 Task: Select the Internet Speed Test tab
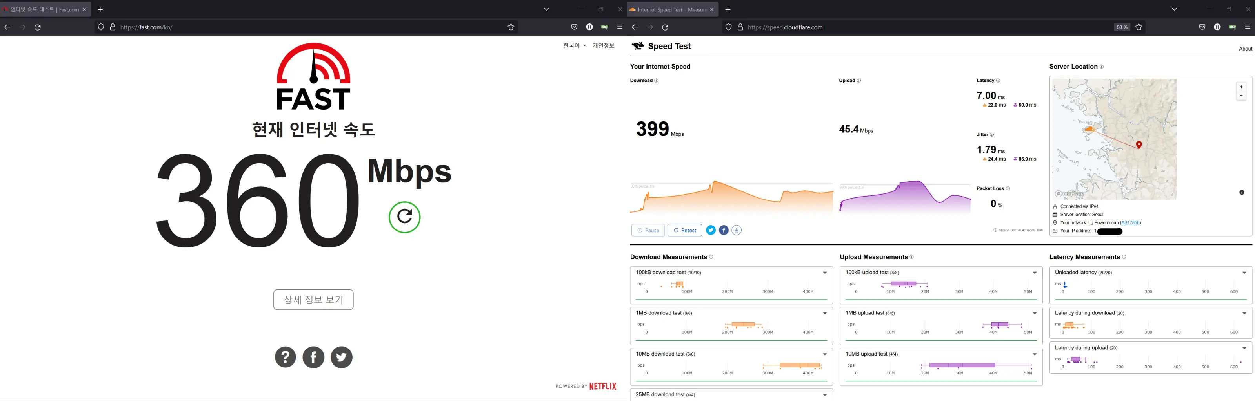pos(672,9)
